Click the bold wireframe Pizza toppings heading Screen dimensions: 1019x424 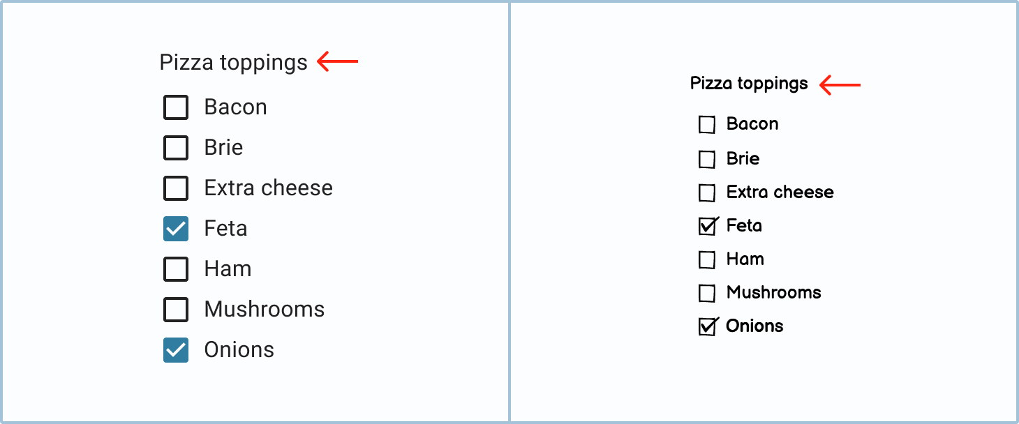coord(749,84)
